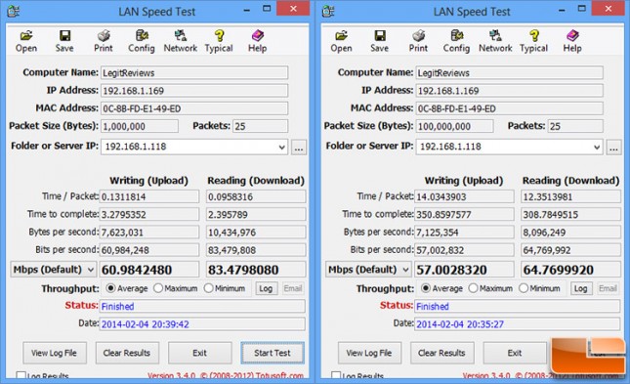Screen dimensions: 630x384
Task: Click browse (...) button in right window
Action: point(613,148)
